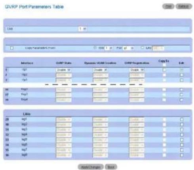Image resolution: width=194 pixels, height=170 pixels.
Task: Open GVRP State dropdown for 1/xg4
Action: (x=64, y=100)
